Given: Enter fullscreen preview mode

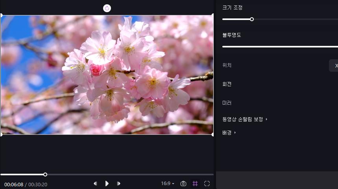Looking at the screenshot, I should pos(207,184).
